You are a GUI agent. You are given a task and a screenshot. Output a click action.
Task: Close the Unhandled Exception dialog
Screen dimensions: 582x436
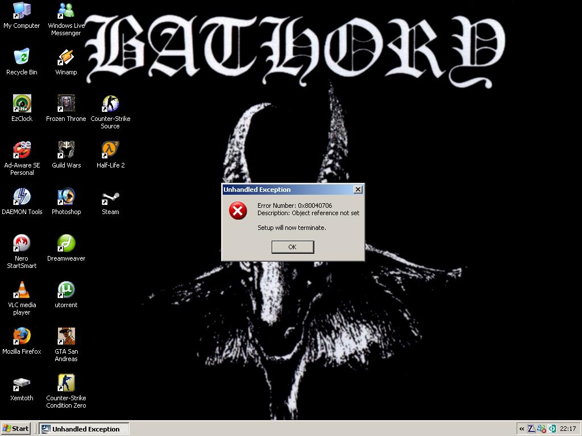[358, 190]
